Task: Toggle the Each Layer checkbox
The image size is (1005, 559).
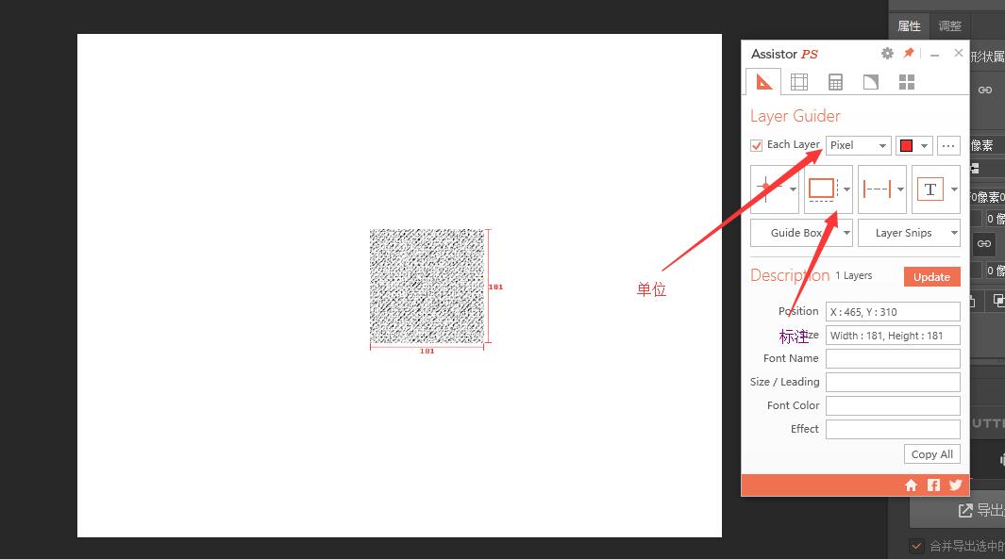Action: [x=756, y=145]
